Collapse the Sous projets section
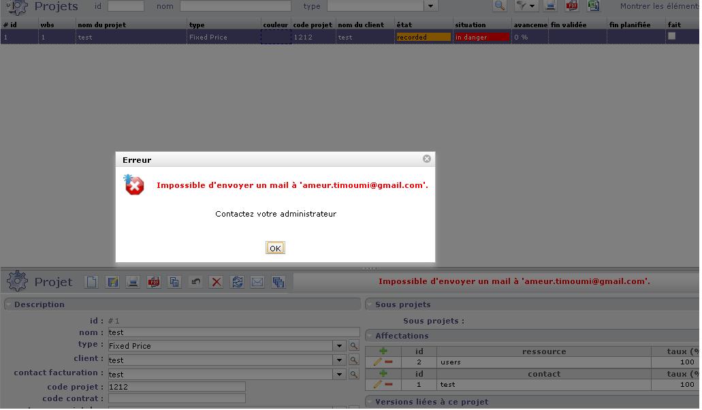Screen dimensions: 702x410 click(x=369, y=304)
